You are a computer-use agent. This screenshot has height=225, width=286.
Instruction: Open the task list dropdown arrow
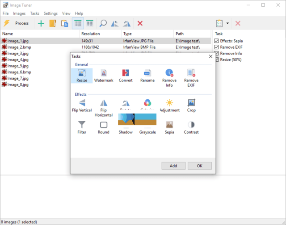pos(227,23)
